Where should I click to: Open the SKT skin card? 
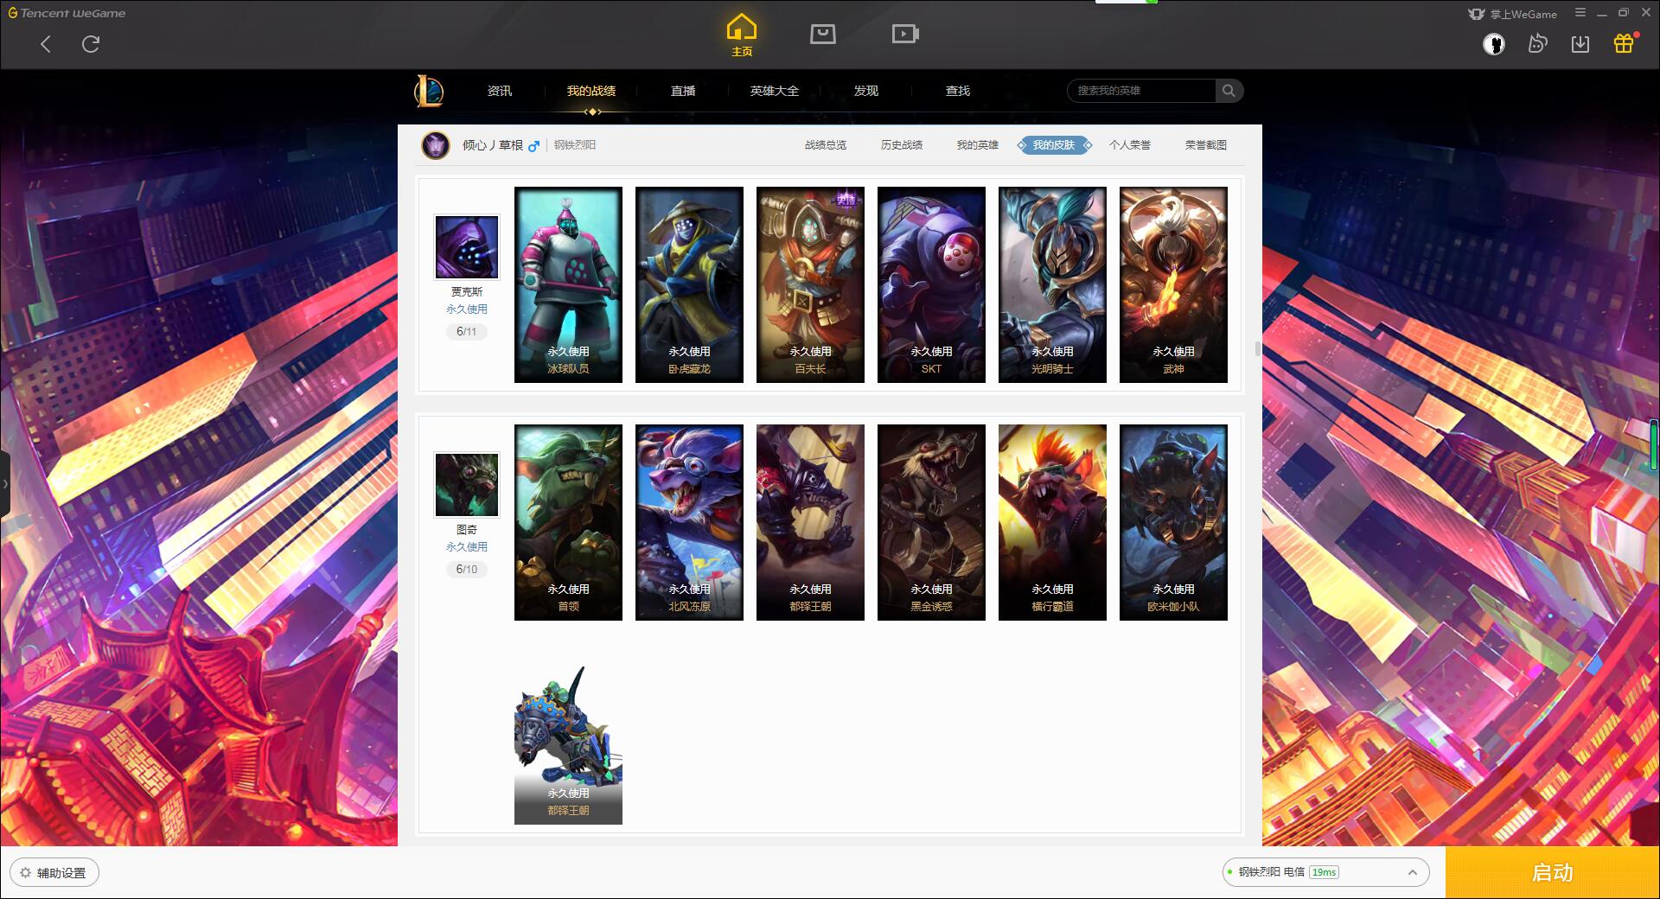(931, 285)
